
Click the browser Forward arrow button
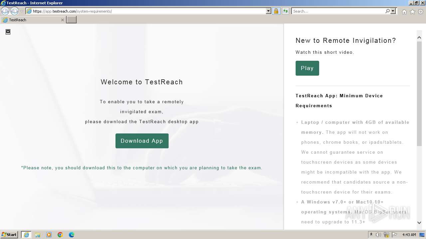click(x=14, y=11)
